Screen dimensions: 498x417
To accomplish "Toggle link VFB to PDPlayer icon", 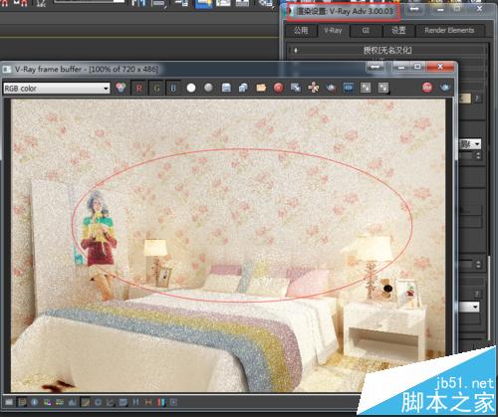I will click(349, 88).
